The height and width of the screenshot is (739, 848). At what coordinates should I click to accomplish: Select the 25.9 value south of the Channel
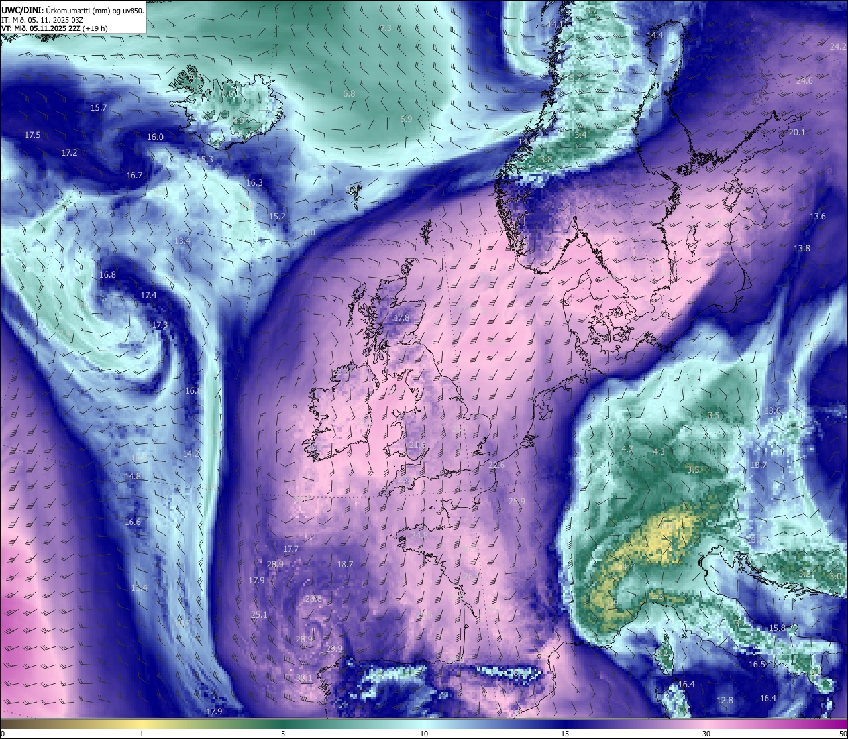pyautogui.click(x=517, y=501)
